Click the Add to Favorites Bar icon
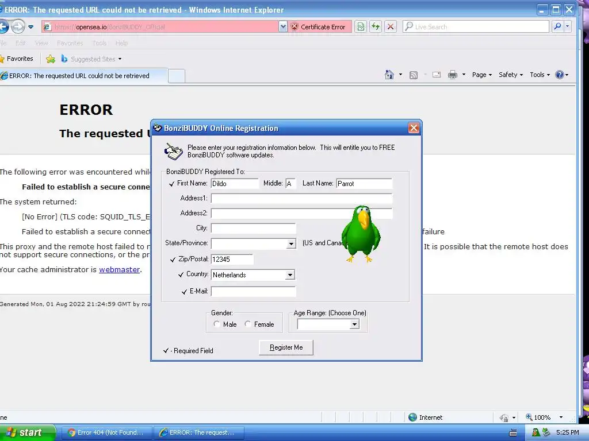 [51, 59]
